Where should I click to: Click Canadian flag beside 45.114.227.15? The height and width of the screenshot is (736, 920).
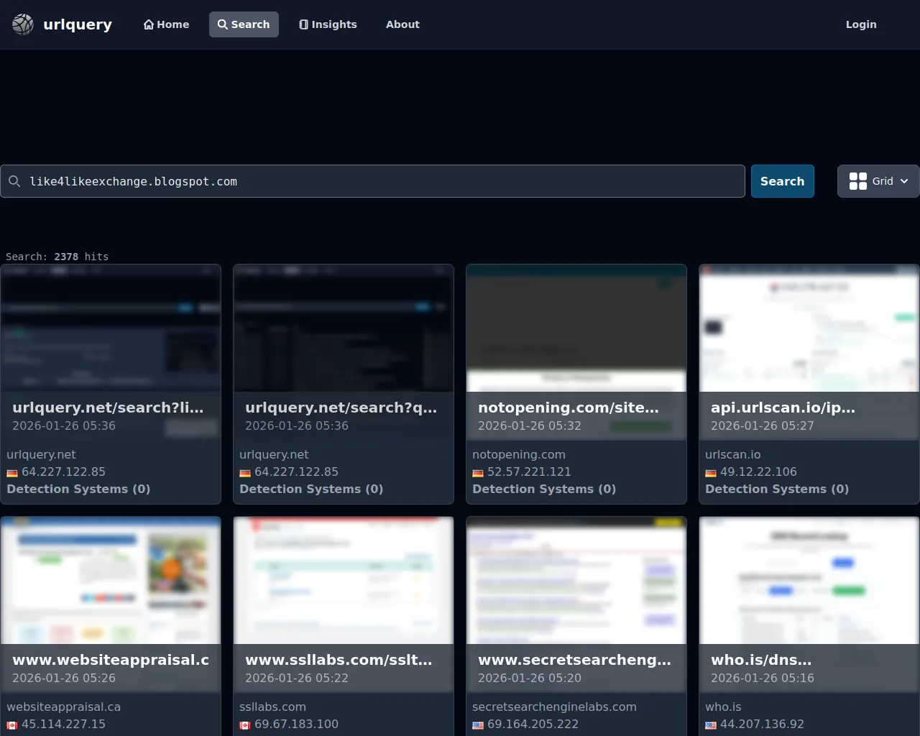click(x=12, y=725)
